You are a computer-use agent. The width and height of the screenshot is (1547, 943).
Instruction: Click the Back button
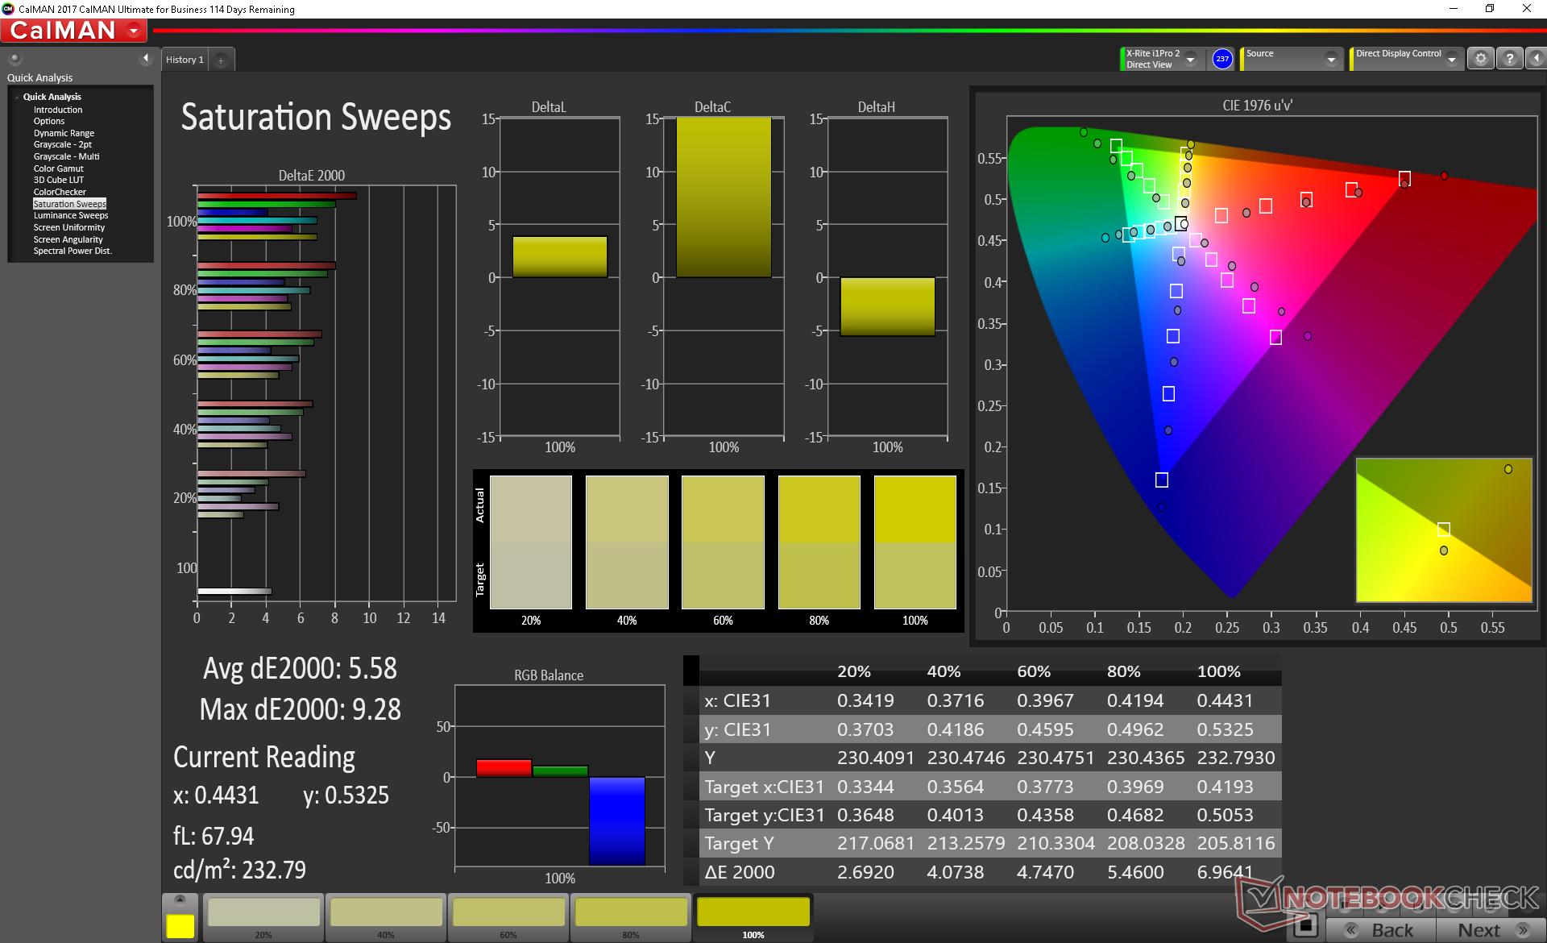[1380, 929]
